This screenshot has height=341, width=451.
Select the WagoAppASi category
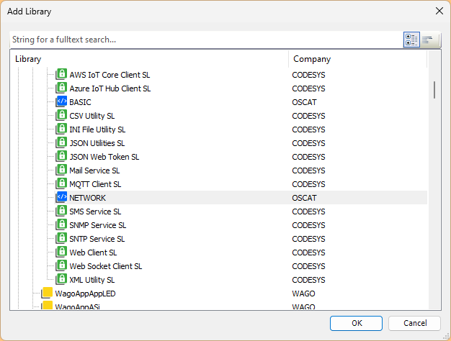(77, 306)
